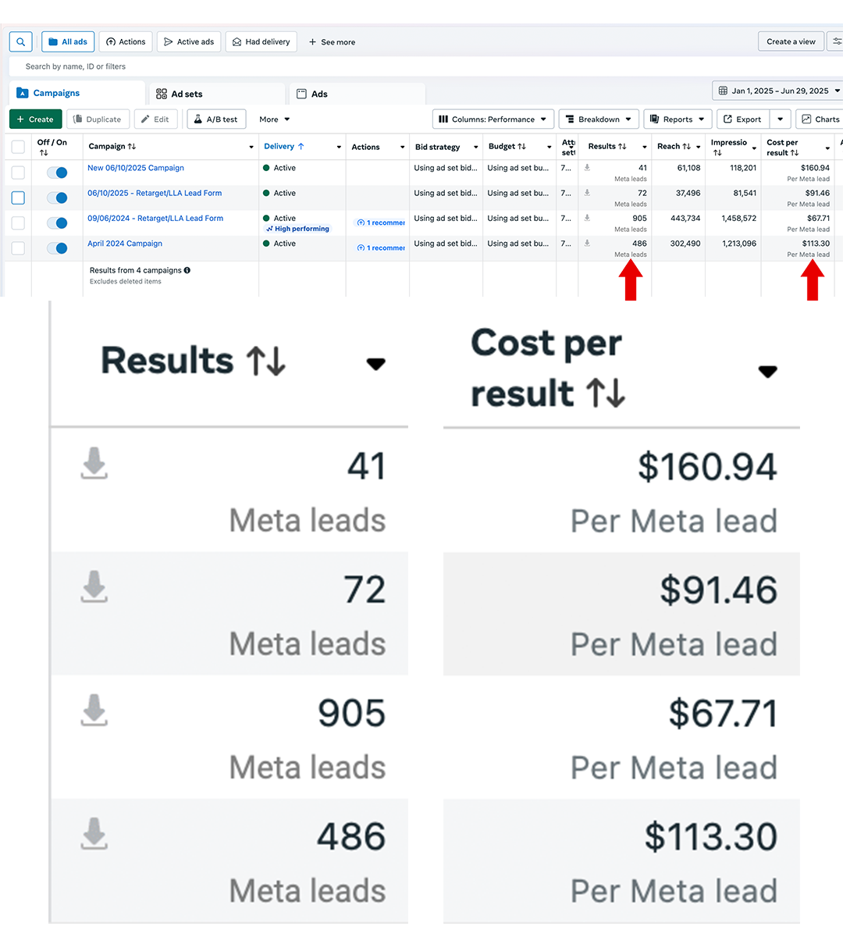
Task: Open Charts panel via chart icon button
Action: point(820,119)
